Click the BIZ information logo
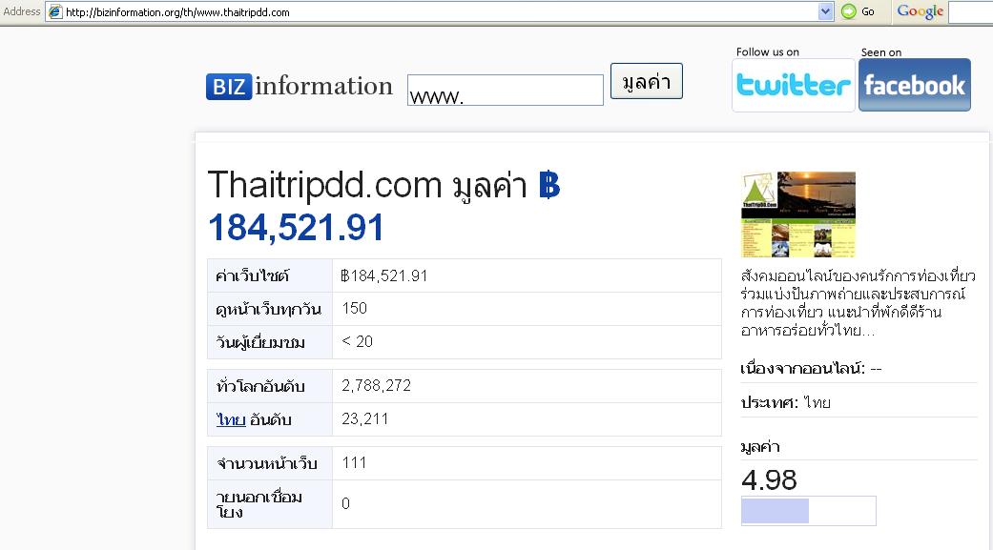This screenshot has width=993, height=550. [x=299, y=87]
